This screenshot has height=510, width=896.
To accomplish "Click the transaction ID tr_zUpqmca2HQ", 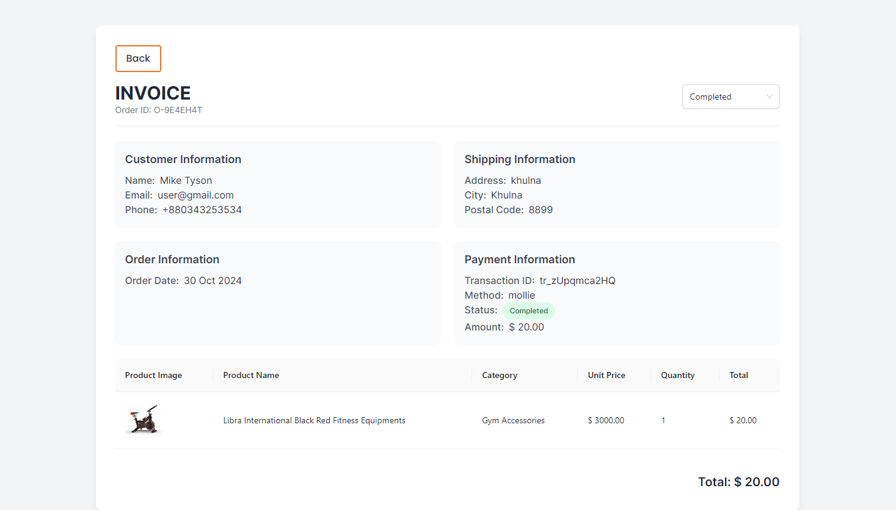I will click(577, 281).
